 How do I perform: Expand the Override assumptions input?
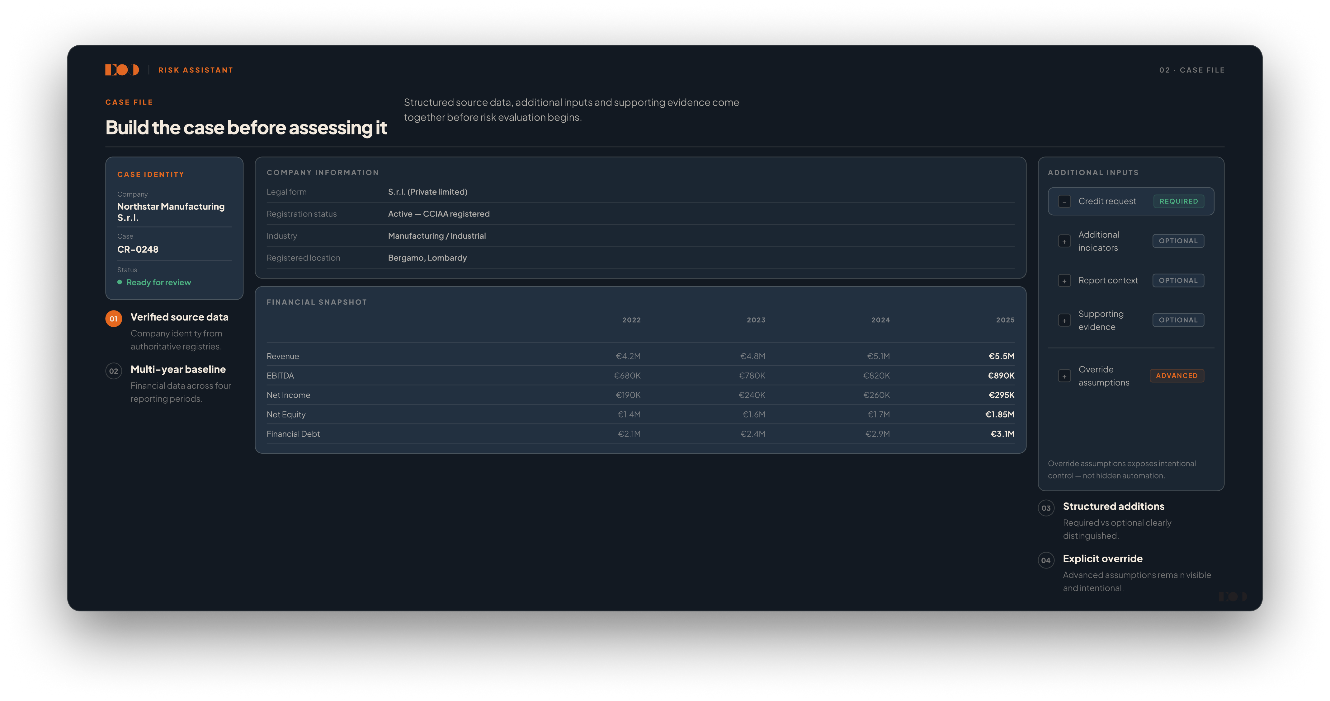pyautogui.click(x=1064, y=376)
